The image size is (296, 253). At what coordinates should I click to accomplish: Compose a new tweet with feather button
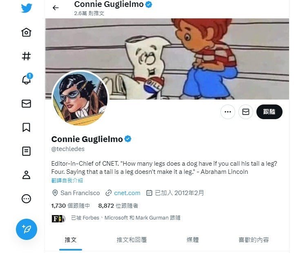[x=27, y=229]
